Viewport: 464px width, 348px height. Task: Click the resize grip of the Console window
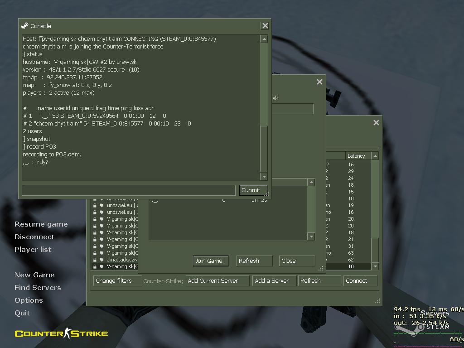coord(266,194)
